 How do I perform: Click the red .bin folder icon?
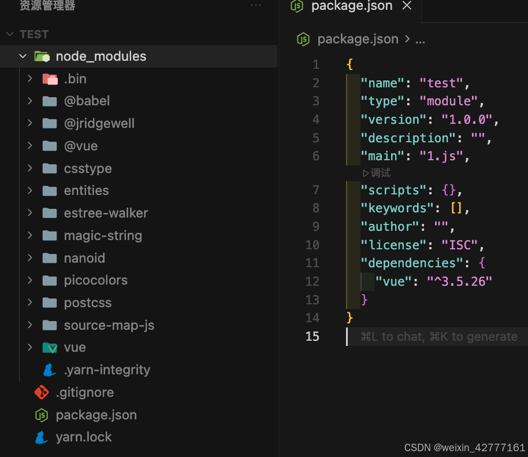click(x=50, y=79)
